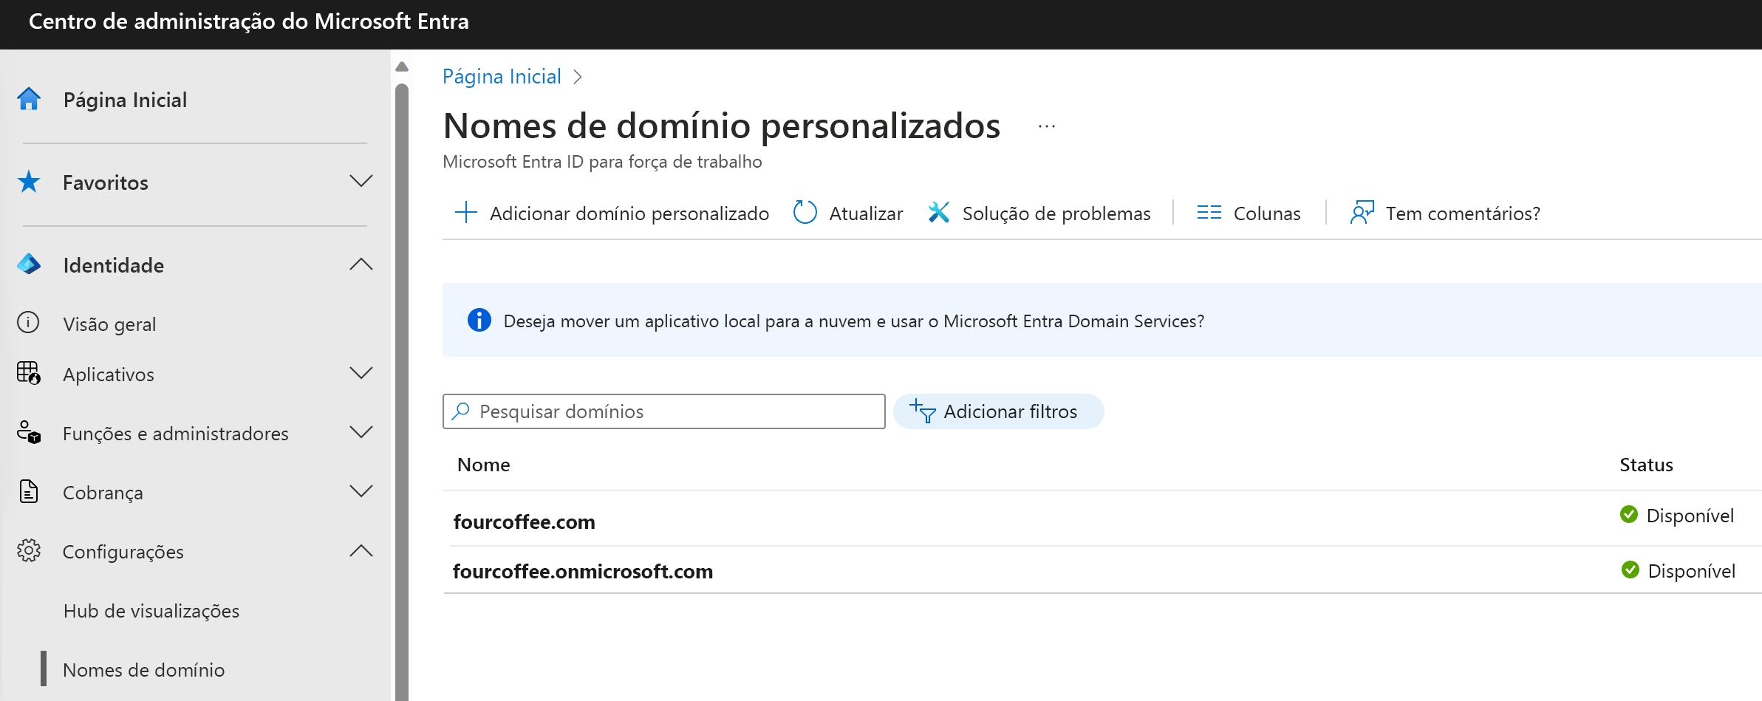Screen dimensions: 1762x701
Task: Click the Centro de administração do Microsoft Entra title
Action: (249, 21)
